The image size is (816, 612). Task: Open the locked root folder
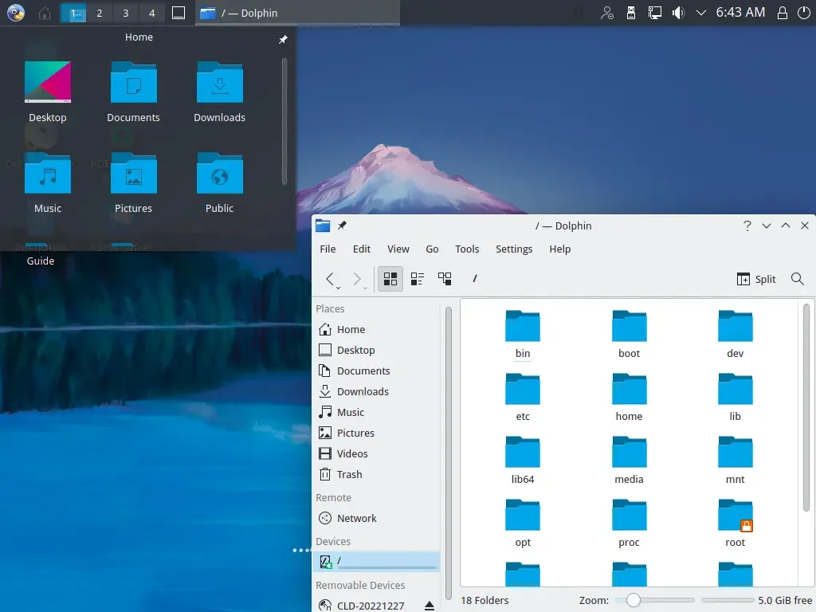pos(735,523)
